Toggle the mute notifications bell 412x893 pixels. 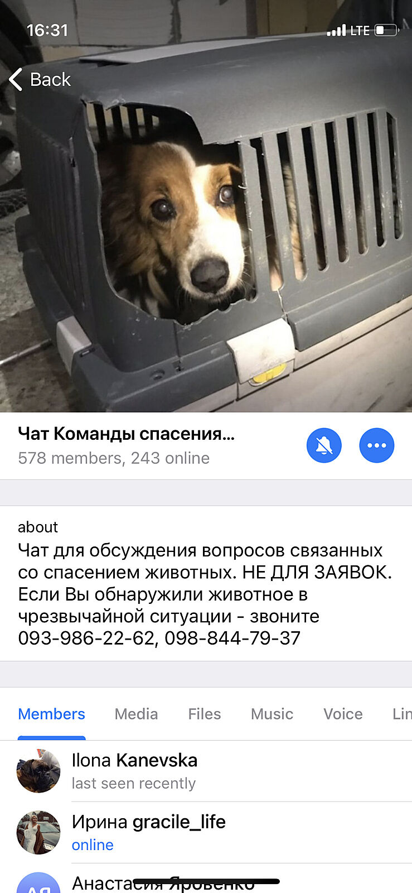pyautogui.click(x=324, y=445)
